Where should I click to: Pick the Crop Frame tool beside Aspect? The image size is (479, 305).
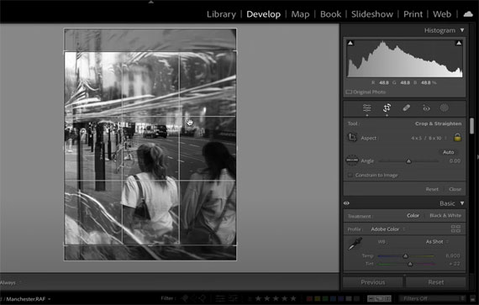pos(352,138)
